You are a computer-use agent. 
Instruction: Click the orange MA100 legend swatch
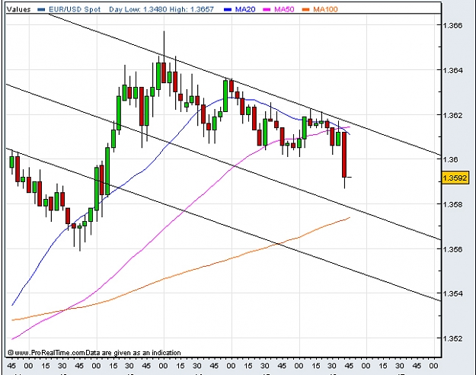coord(306,10)
